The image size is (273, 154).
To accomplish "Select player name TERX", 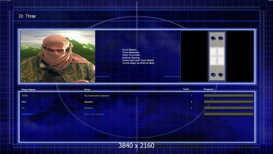I will (25, 95).
